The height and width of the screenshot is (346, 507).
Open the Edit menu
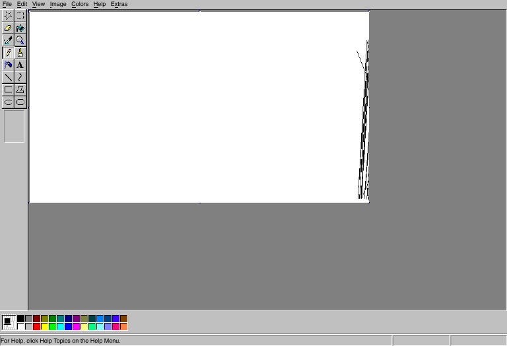(22, 4)
